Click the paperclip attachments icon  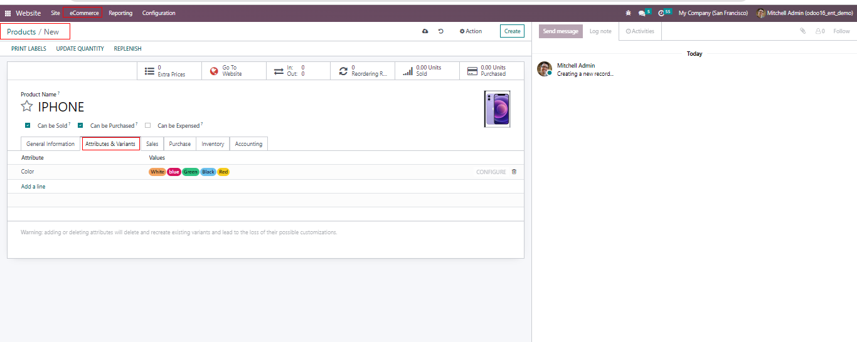(x=802, y=31)
